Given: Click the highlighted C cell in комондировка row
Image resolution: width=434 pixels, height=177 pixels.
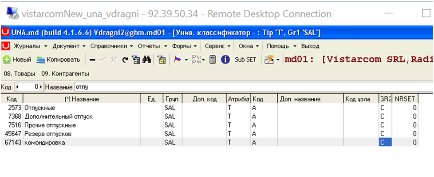Looking at the screenshot, I should [385, 142].
